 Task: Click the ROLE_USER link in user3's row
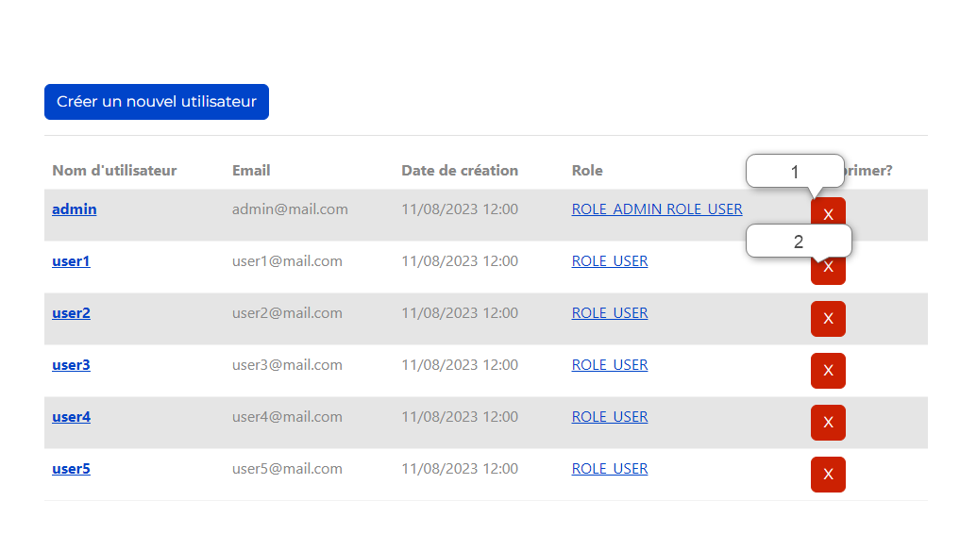tap(610, 365)
